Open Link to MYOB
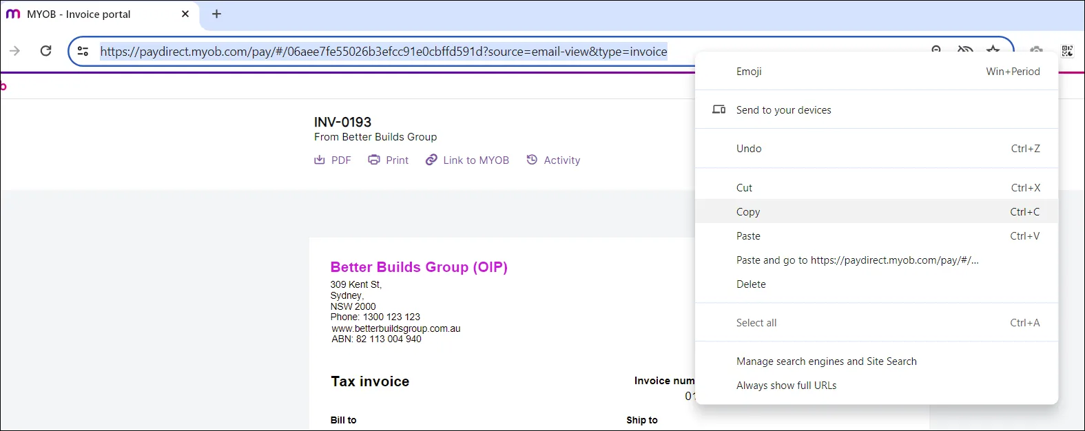Image resolution: width=1085 pixels, height=431 pixels. coord(476,160)
